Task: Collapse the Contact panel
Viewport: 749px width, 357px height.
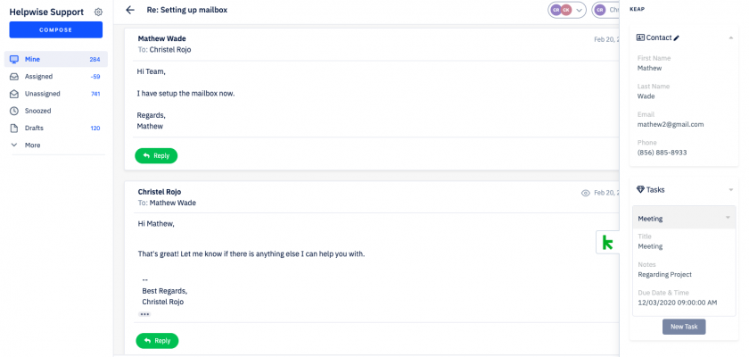Action: point(731,38)
